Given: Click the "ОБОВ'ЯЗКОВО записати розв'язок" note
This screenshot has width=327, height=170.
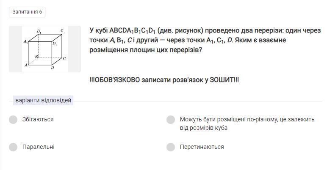Looking at the screenshot, I should 164,80.
